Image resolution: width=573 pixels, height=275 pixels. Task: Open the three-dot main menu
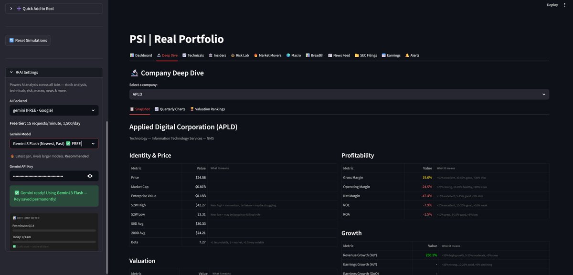tap(565, 5)
